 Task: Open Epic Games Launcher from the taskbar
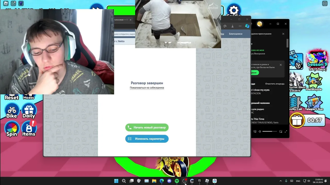tap(200, 181)
